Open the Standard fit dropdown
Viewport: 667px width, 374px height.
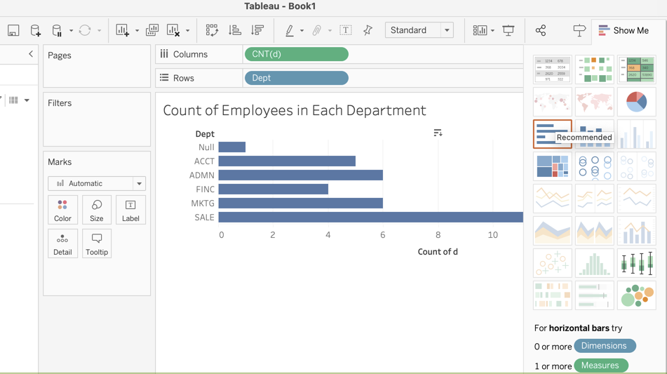[447, 30]
